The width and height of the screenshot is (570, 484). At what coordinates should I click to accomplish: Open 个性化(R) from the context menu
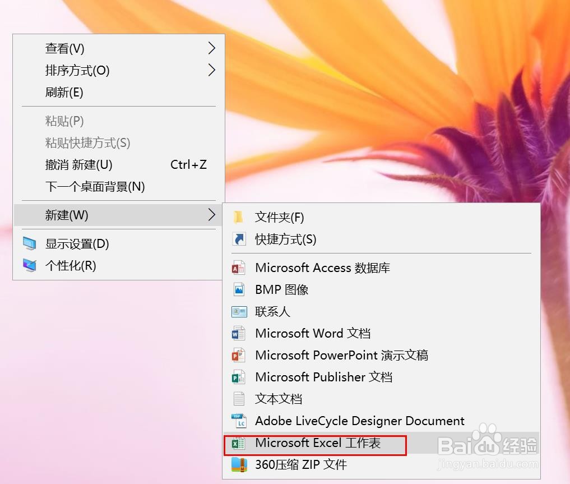click(118, 265)
